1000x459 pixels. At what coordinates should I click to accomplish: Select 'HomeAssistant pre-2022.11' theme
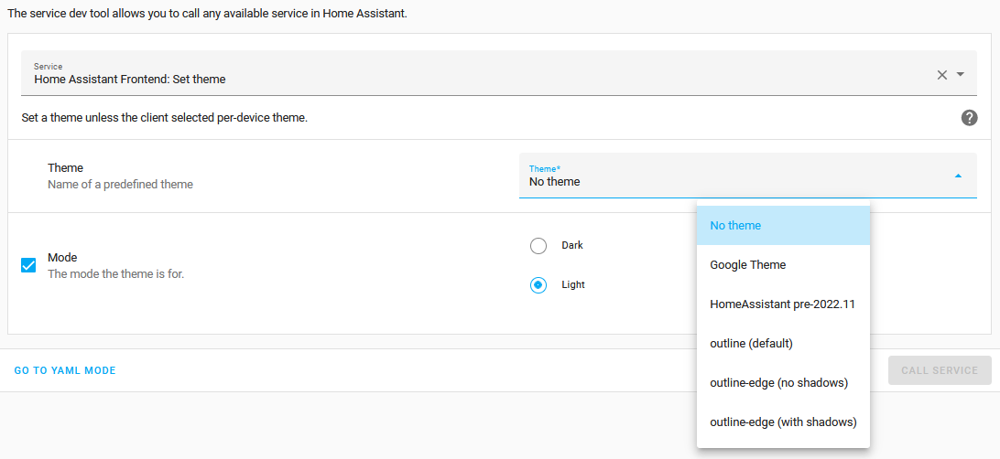pos(783,304)
